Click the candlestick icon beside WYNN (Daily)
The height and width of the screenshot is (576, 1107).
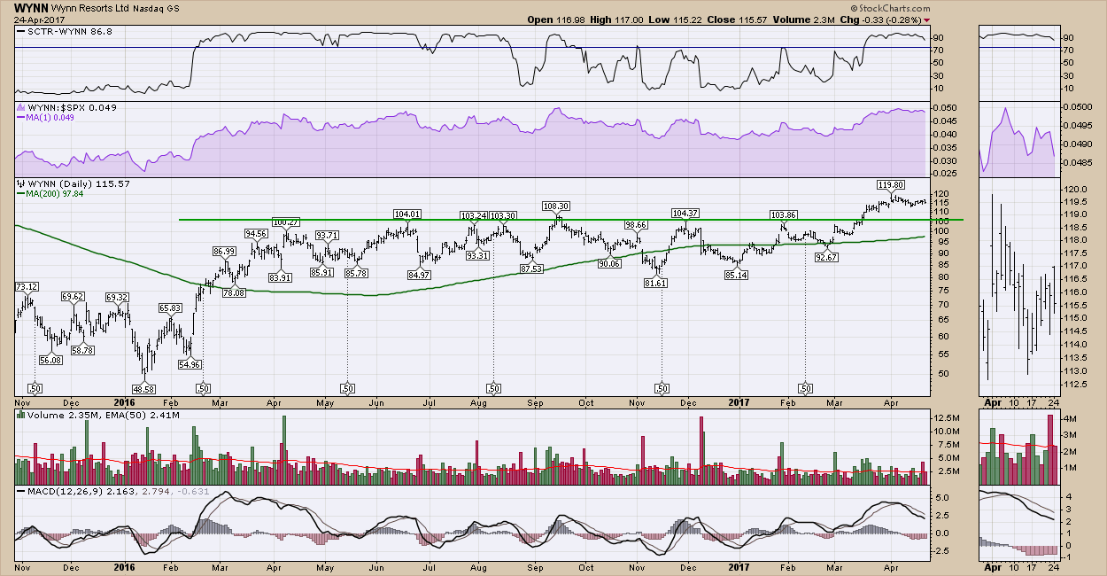click(x=19, y=183)
